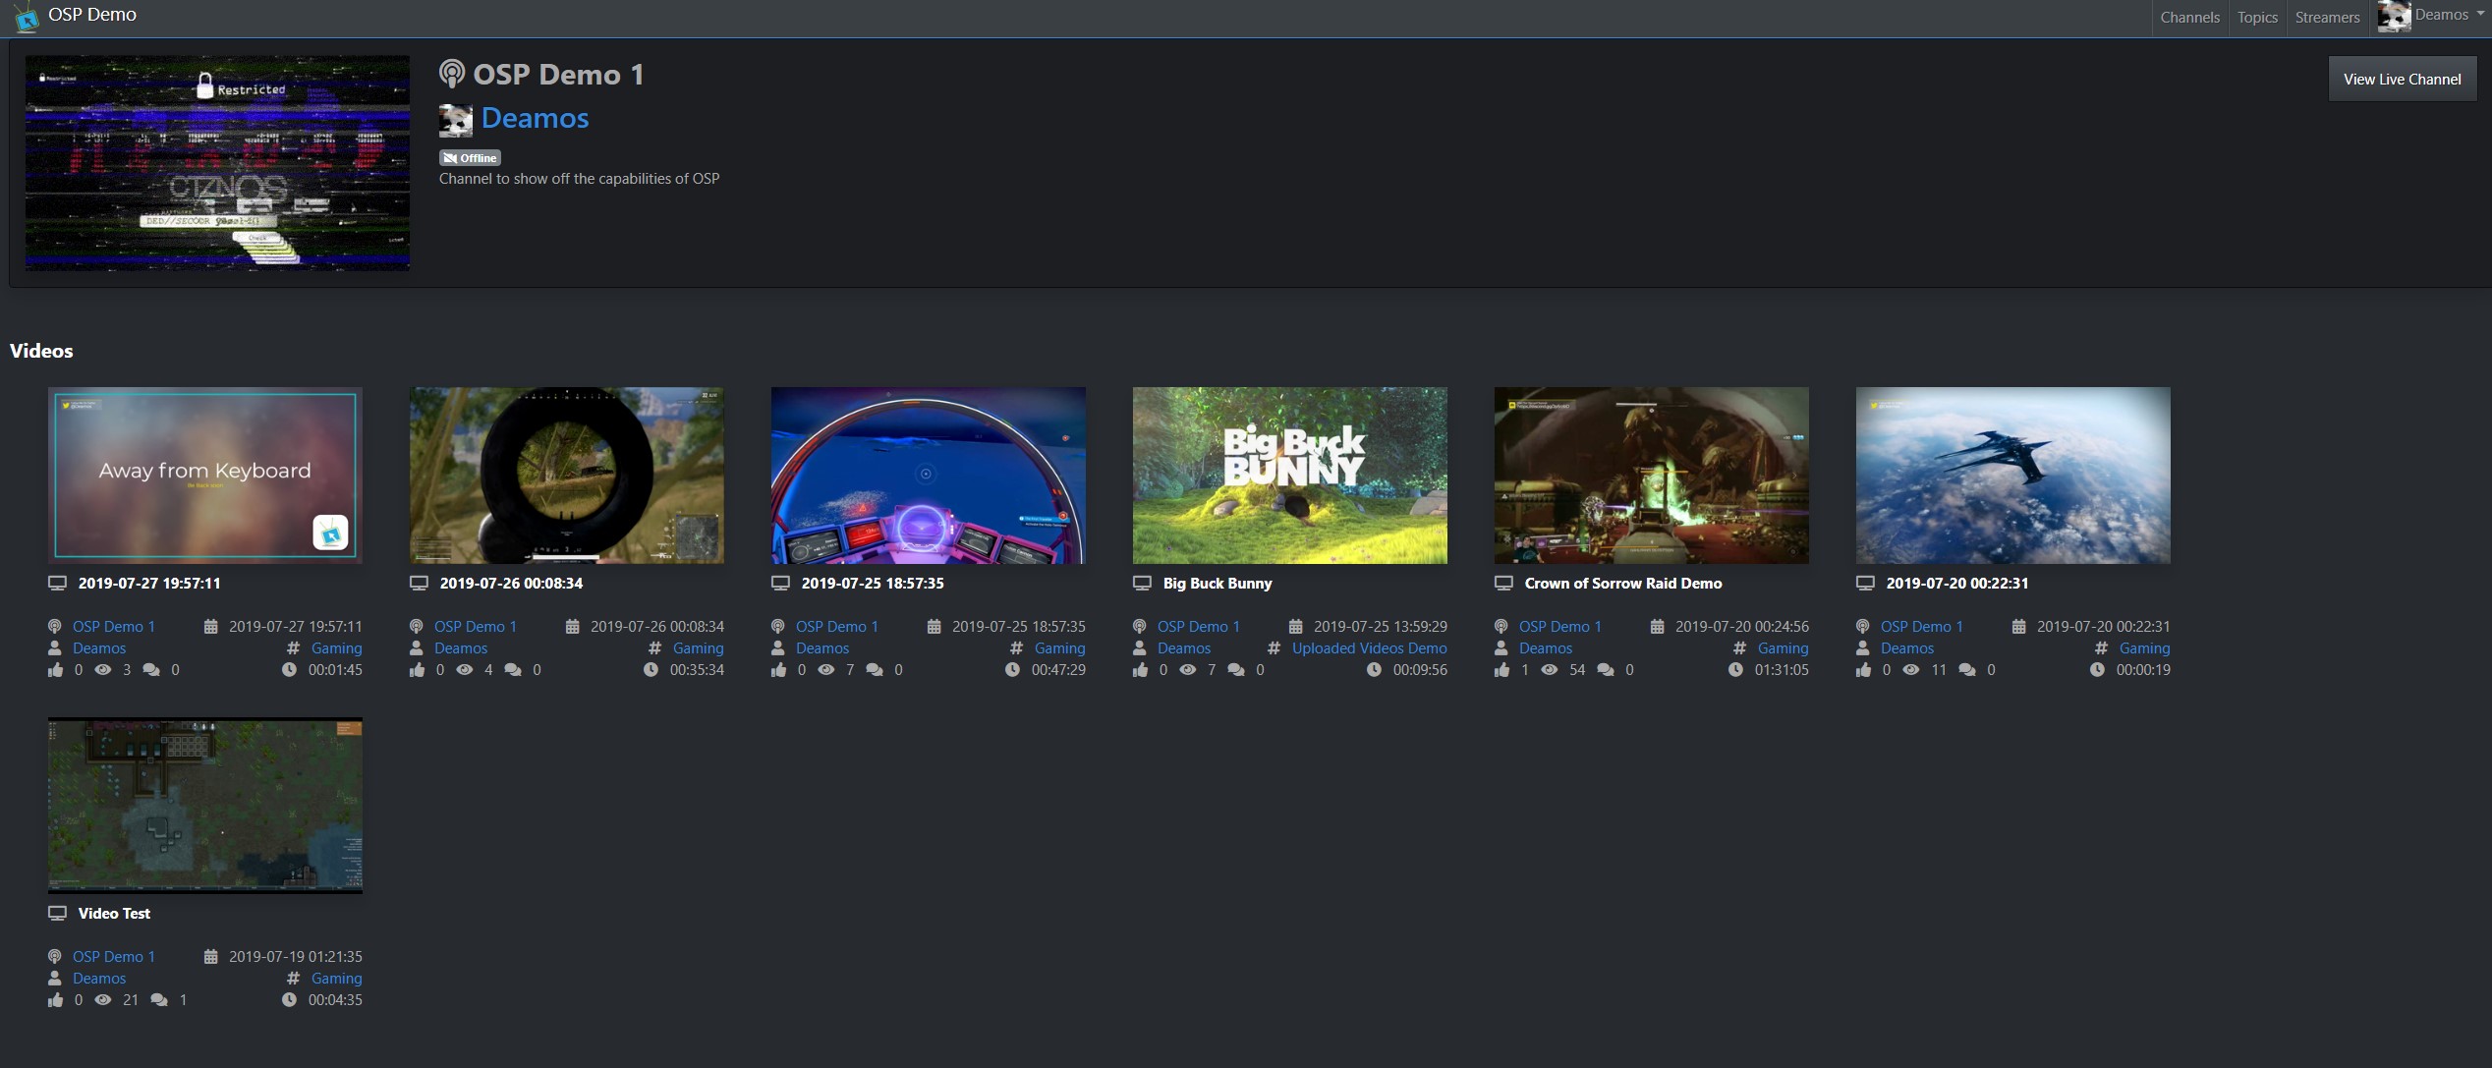The width and height of the screenshot is (2492, 1068).
Task: Click the Crown of Sorrow Raid Demo title
Action: click(x=1622, y=584)
